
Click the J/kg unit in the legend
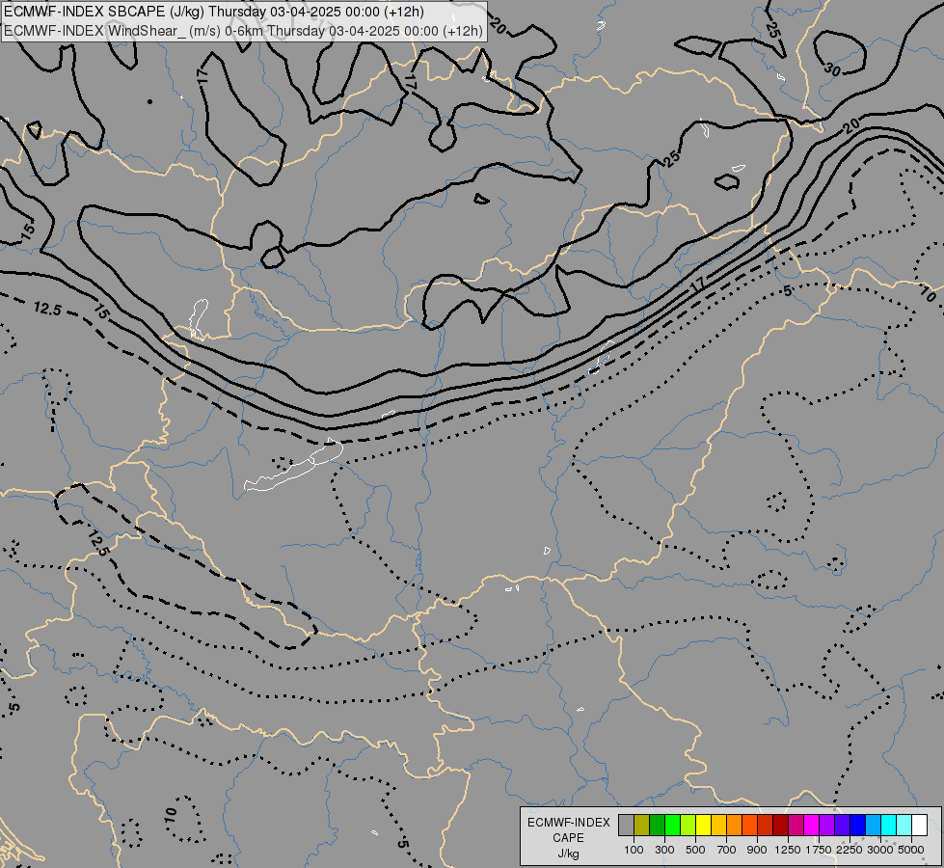click(x=568, y=854)
